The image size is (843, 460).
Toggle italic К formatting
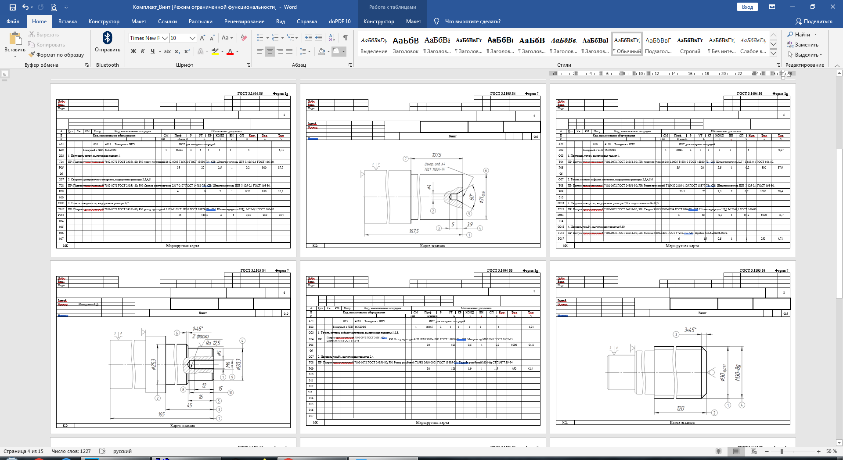(x=143, y=51)
